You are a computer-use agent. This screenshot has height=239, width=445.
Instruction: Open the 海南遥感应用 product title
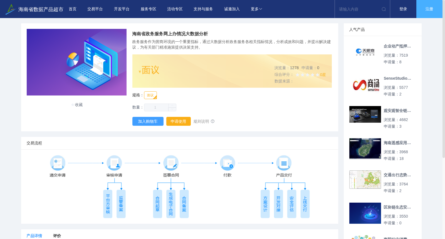tap(397, 143)
